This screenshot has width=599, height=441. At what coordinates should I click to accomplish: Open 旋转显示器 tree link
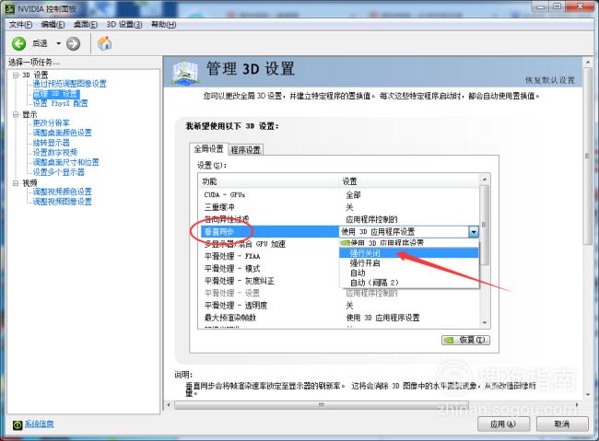tap(52, 143)
